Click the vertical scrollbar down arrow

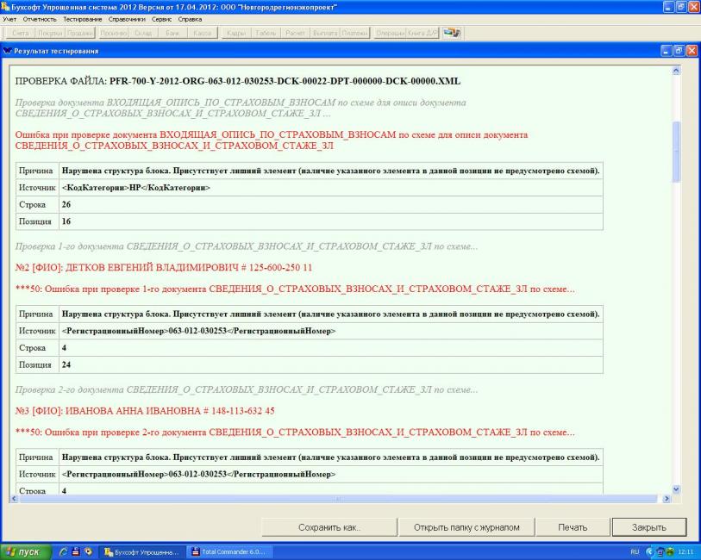pos(676,488)
